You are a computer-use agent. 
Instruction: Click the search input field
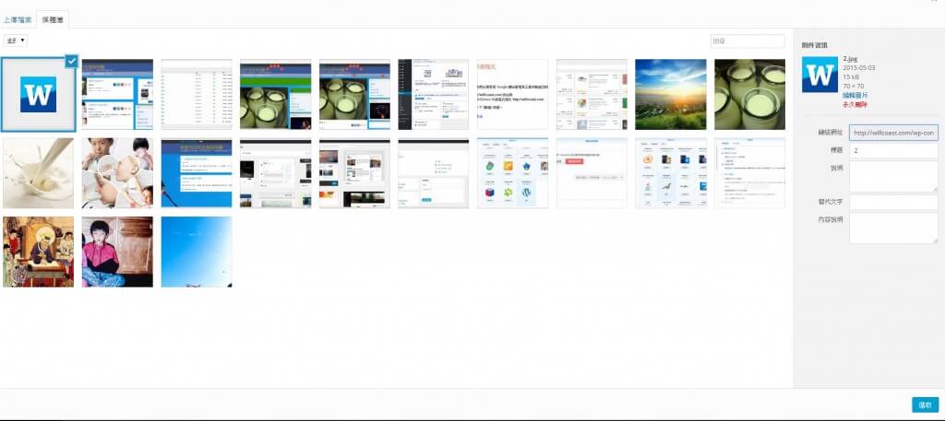(747, 41)
